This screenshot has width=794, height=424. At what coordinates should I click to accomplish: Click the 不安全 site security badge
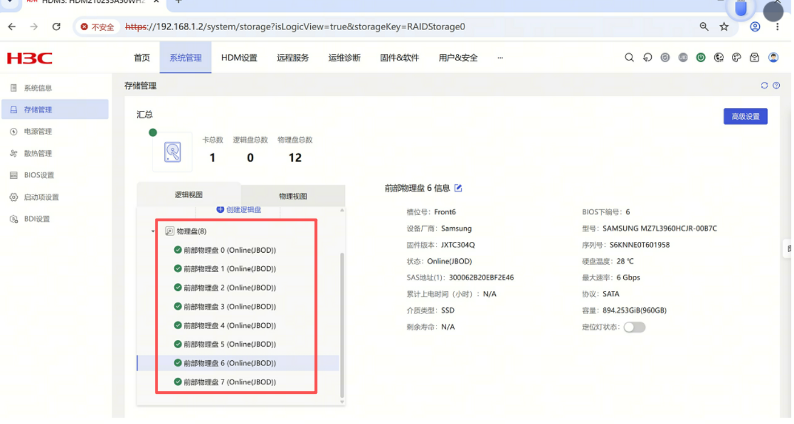click(97, 27)
